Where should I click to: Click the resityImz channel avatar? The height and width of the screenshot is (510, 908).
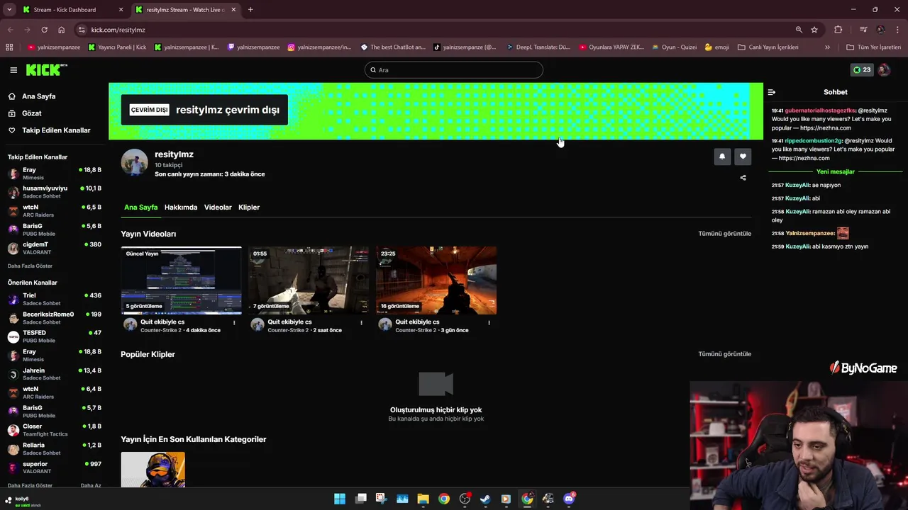134,163
